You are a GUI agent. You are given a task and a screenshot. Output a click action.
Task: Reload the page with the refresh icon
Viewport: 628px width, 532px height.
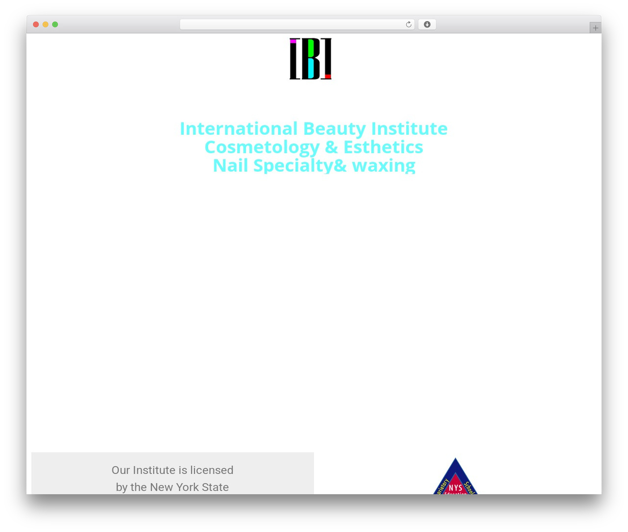(x=408, y=25)
